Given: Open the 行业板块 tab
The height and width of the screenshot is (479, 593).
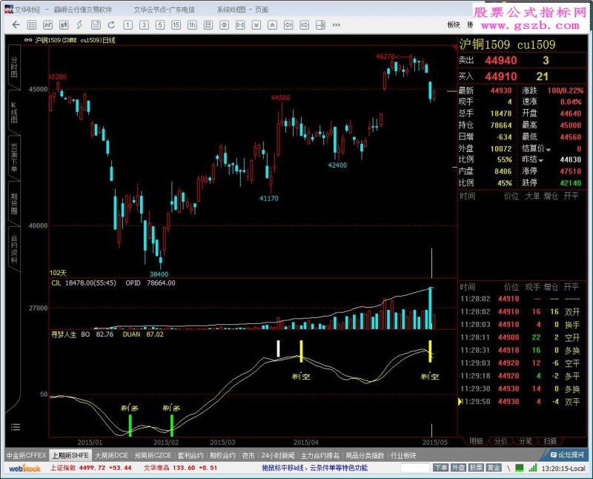Looking at the screenshot, I should tap(403, 455).
